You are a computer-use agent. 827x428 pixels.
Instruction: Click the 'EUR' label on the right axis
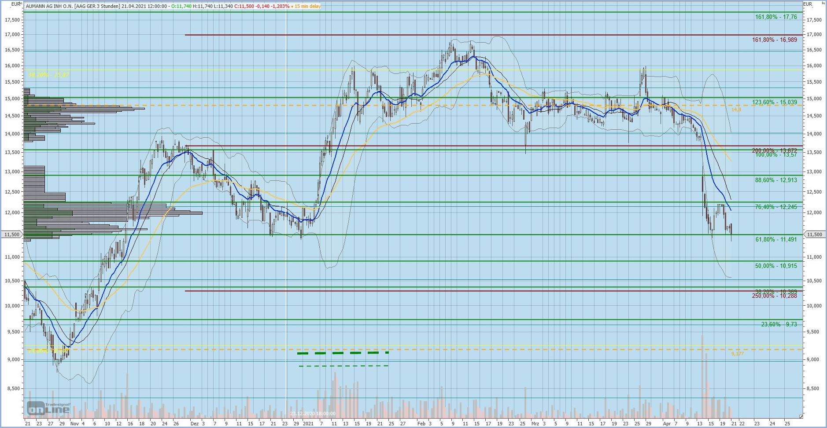coord(807,4)
